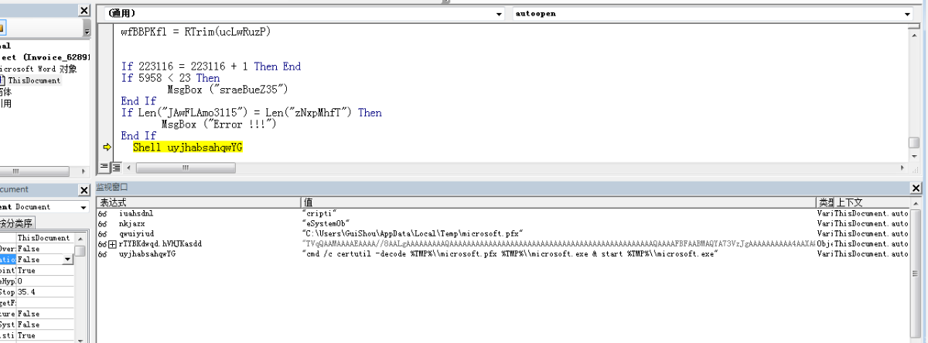Image resolution: width=928 pixels, height=343 pixels.
Task: Click watch window 表达式 column header
Action: (x=198, y=202)
